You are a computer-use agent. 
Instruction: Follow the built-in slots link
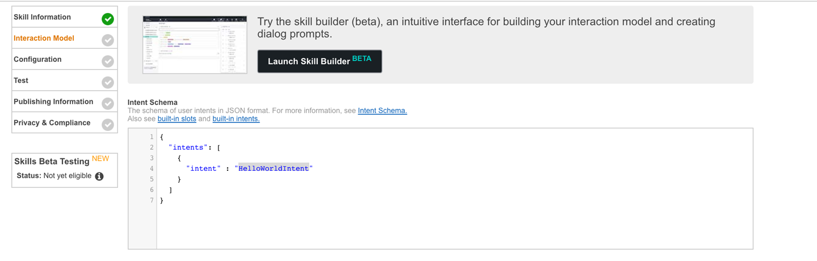tap(176, 119)
